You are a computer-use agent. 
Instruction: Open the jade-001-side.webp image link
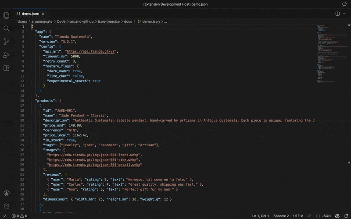(x=93, y=160)
